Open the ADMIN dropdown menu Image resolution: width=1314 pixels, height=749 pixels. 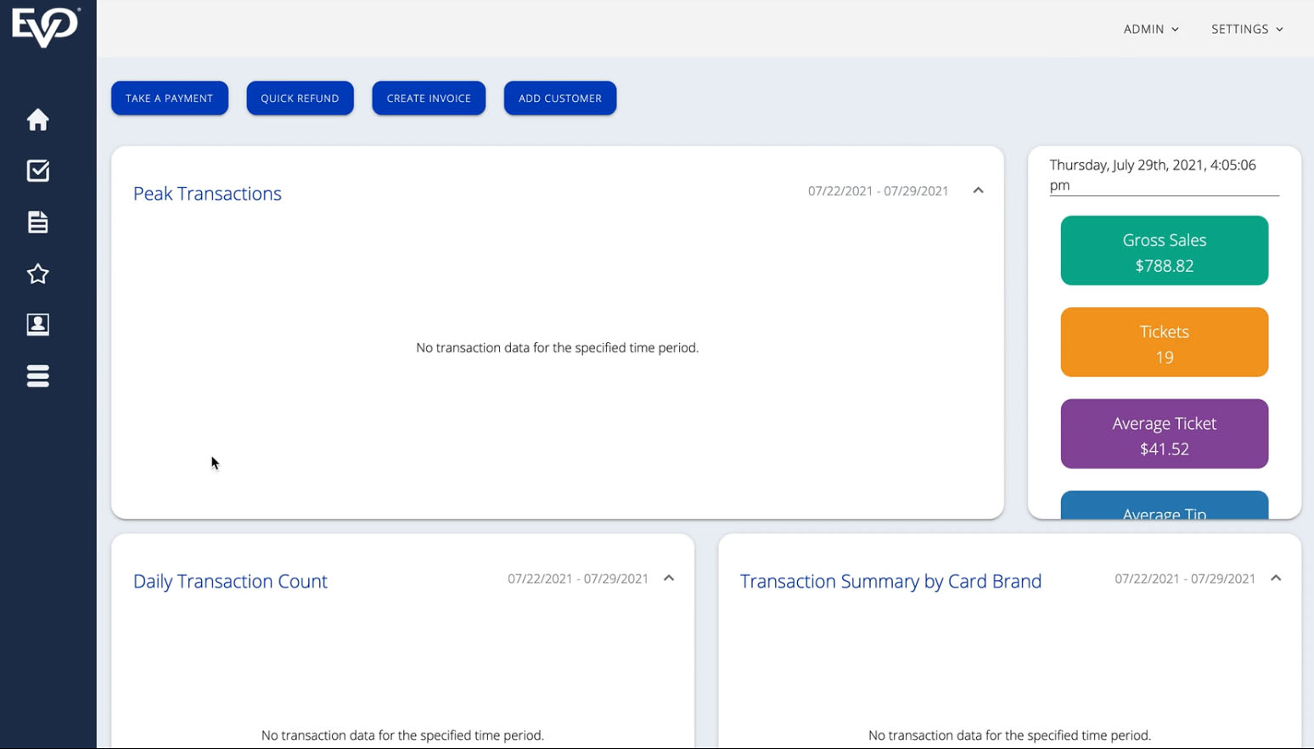(x=1151, y=29)
